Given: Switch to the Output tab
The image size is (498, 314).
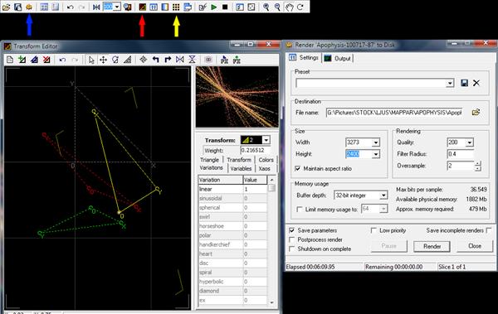Looking at the screenshot, I should coord(338,58).
